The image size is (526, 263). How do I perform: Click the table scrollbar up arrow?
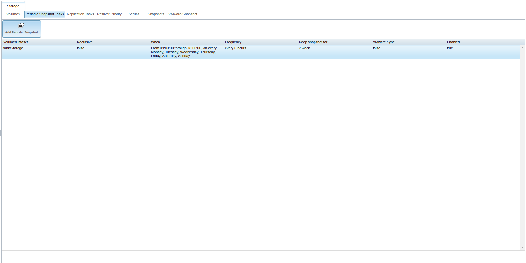pos(522,48)
